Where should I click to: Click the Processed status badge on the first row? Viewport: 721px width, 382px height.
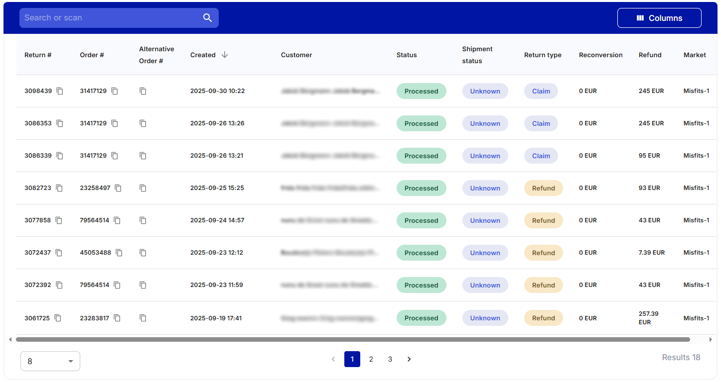point(422,91)
